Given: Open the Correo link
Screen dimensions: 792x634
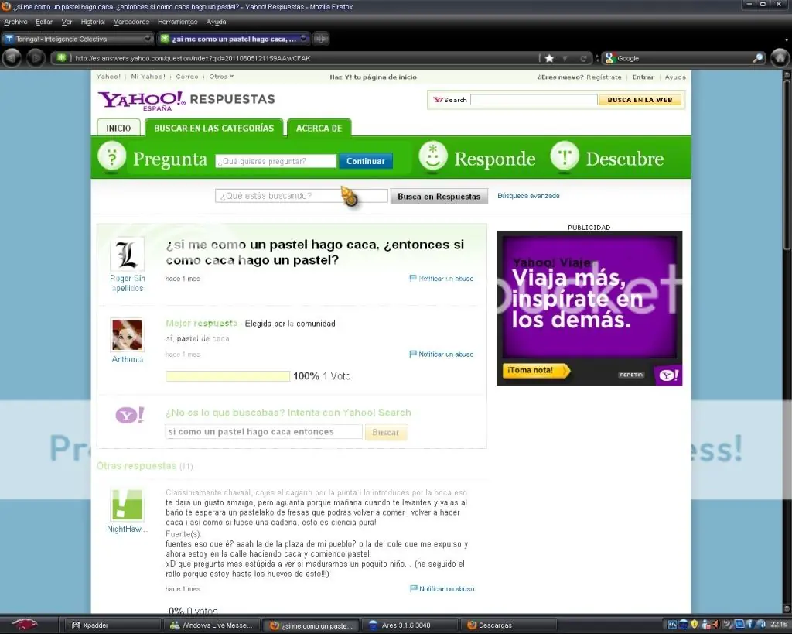Looking at the screenshot, I should click(x=187, y=77).
